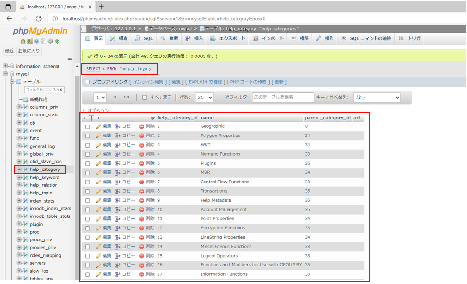Select the checkbox for row Geographic
The image size is (467, 284).
pos(87,126)
